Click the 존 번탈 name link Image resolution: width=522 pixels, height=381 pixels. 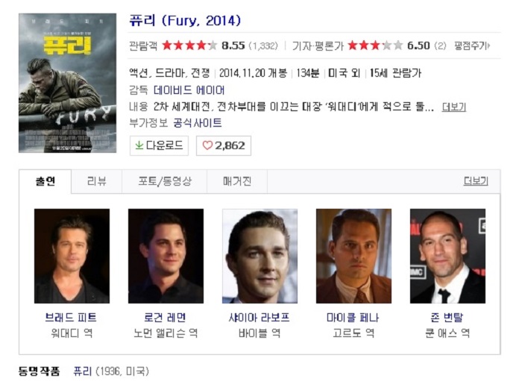click(x=447, y=318)
